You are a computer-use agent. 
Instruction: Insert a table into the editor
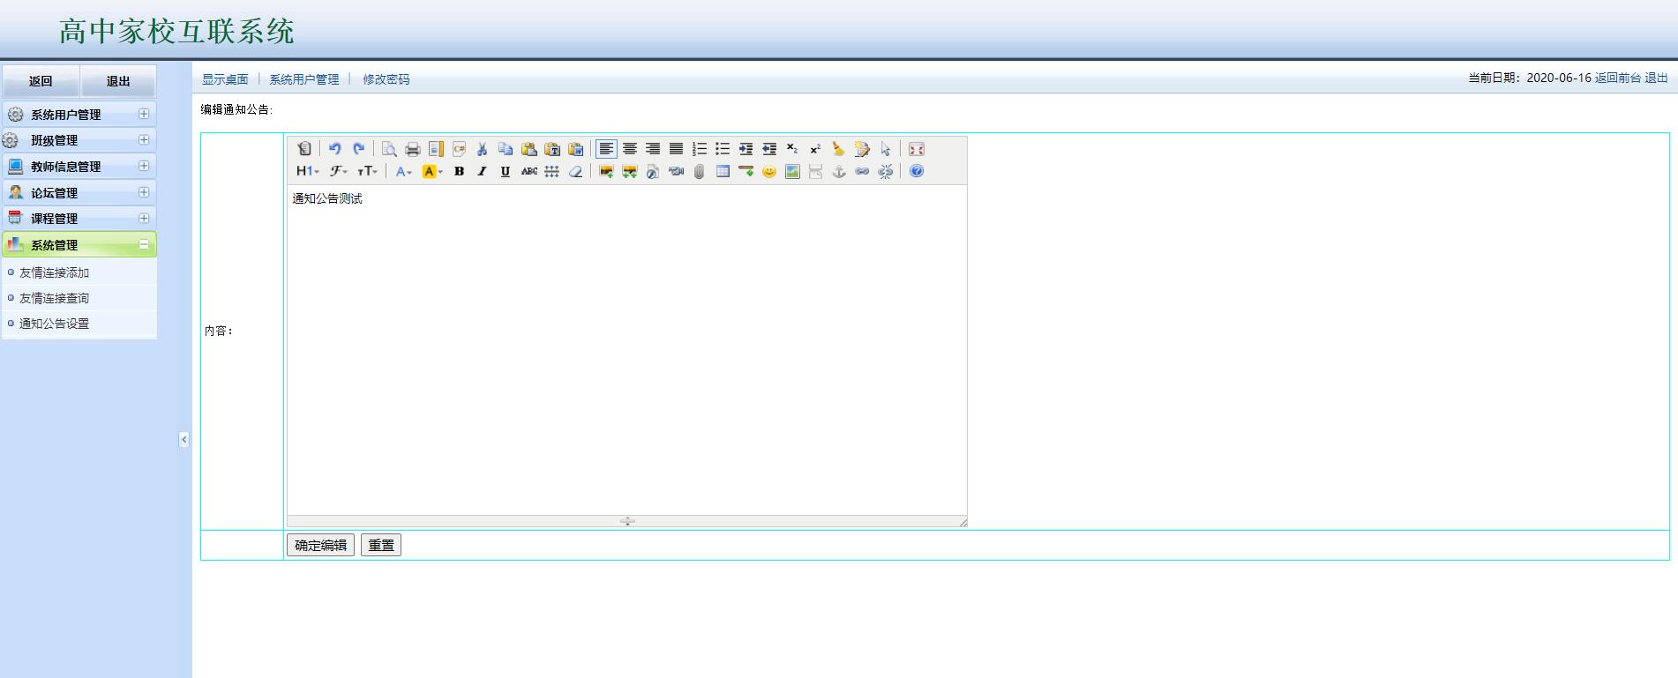[723, 171]
